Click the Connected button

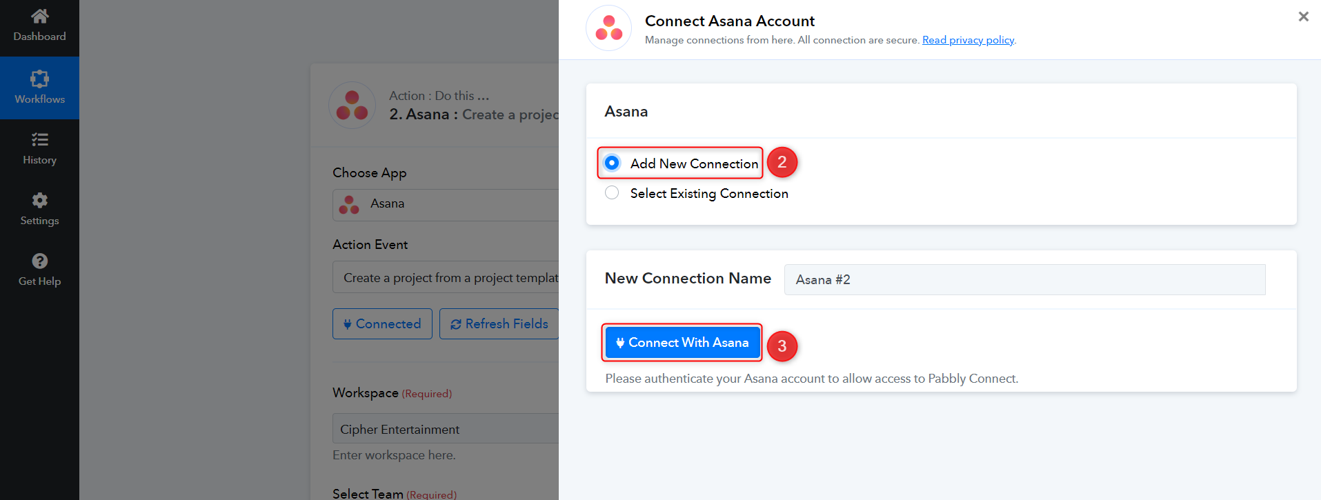pos(382,324)
